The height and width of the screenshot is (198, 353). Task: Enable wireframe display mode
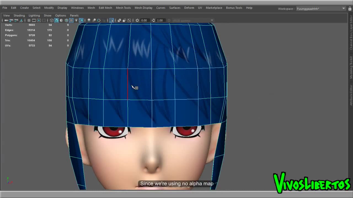52,20
